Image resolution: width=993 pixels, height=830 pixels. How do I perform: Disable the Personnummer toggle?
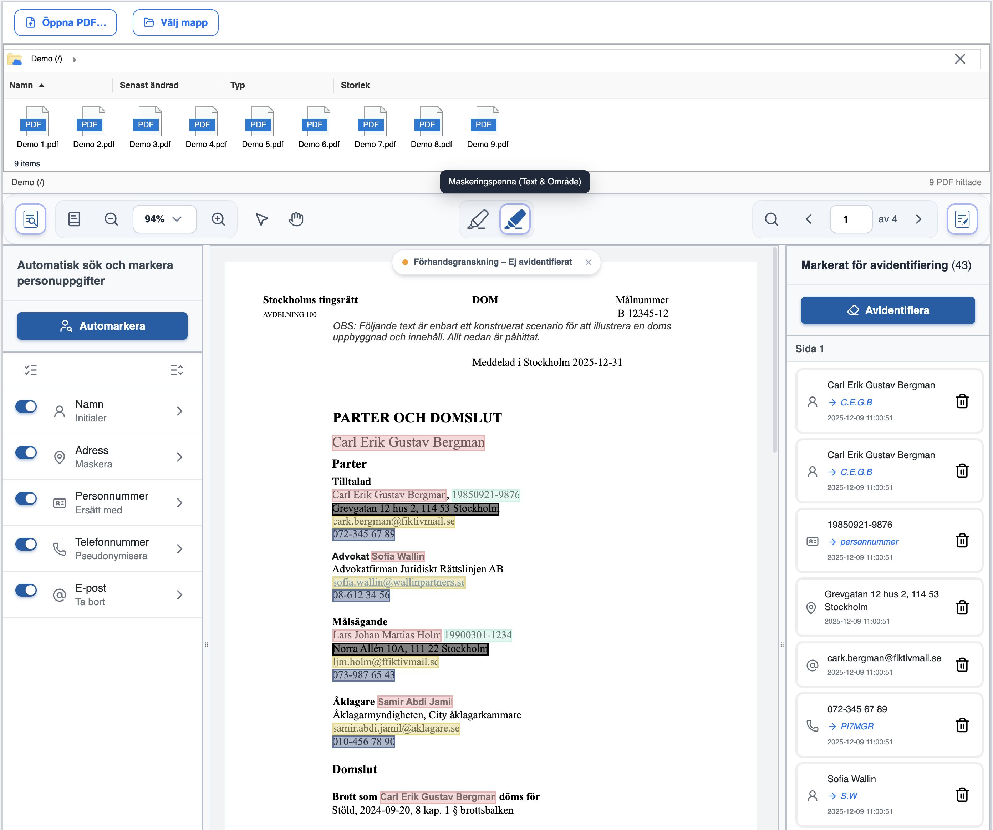coord(26,498)
